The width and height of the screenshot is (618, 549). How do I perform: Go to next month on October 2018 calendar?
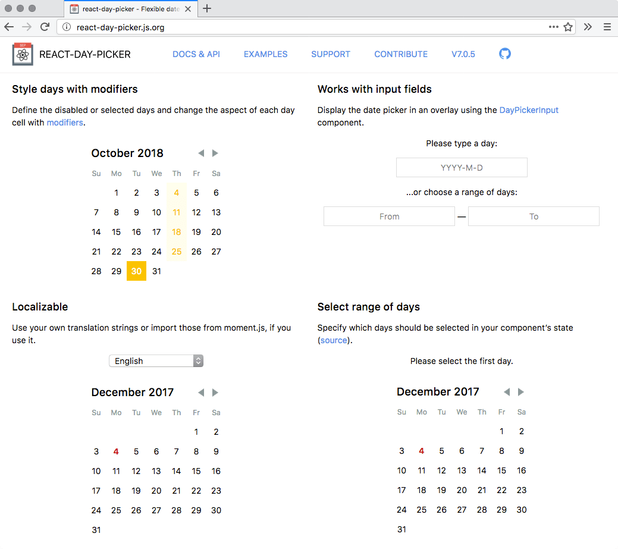(215, 153)
